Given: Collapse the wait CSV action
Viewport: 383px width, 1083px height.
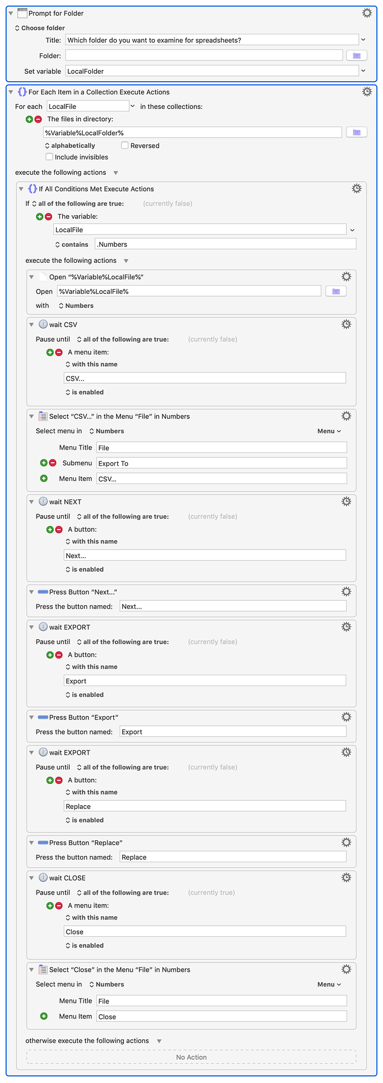Looking at the screenshot, I should [x=32, y=325].
